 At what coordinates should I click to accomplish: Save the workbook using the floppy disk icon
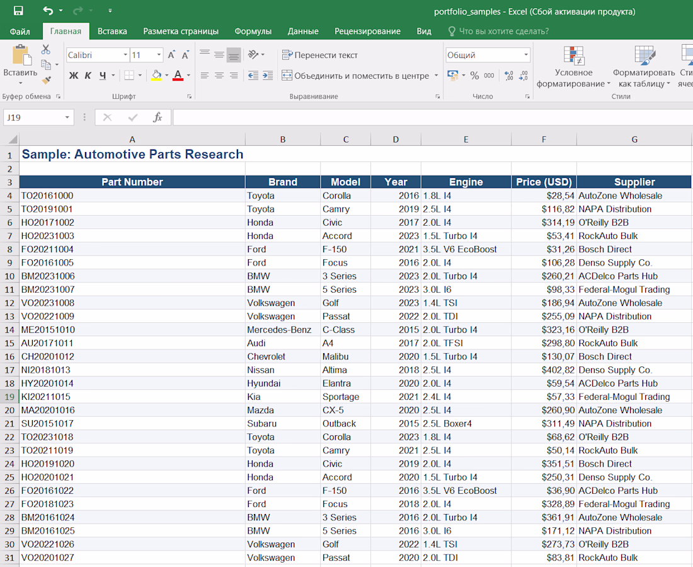(x=18, y=11)
